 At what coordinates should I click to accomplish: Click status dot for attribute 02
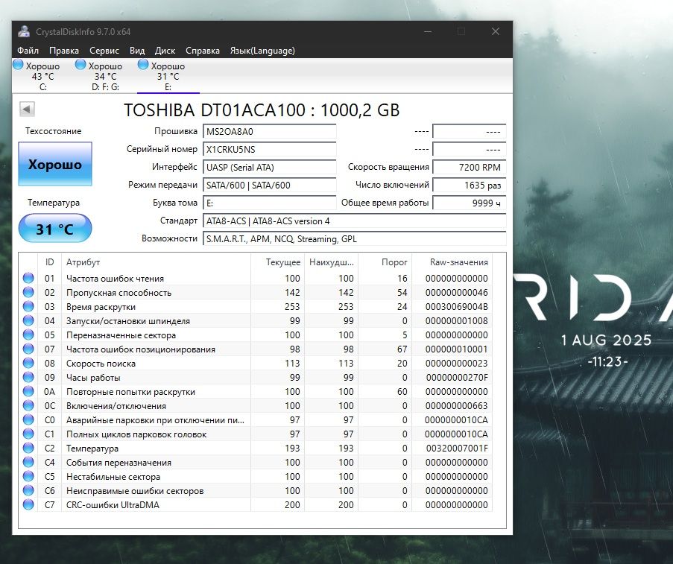pos(28,292)
